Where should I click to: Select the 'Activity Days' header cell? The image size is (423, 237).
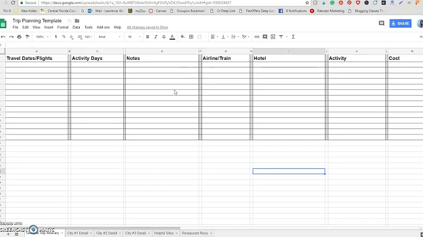(x=97, y=58)
